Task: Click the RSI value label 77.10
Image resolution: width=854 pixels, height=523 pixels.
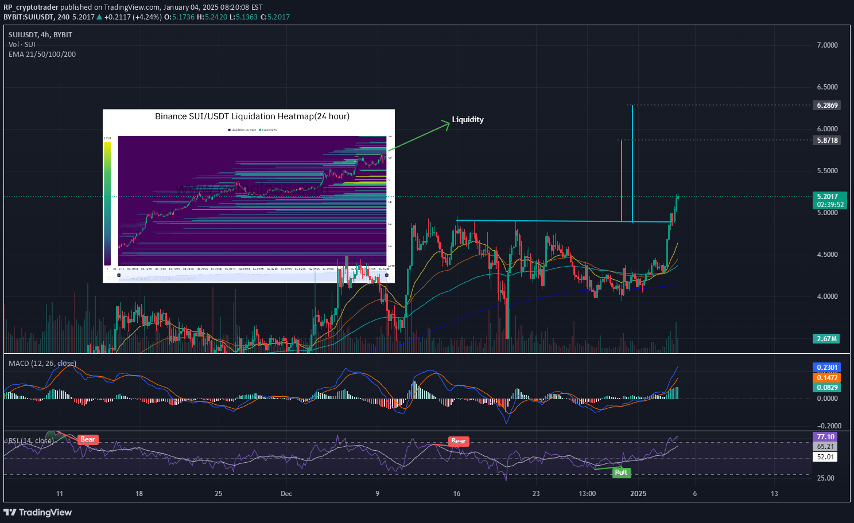Action: pyautogui.click(x=825, y=436)
